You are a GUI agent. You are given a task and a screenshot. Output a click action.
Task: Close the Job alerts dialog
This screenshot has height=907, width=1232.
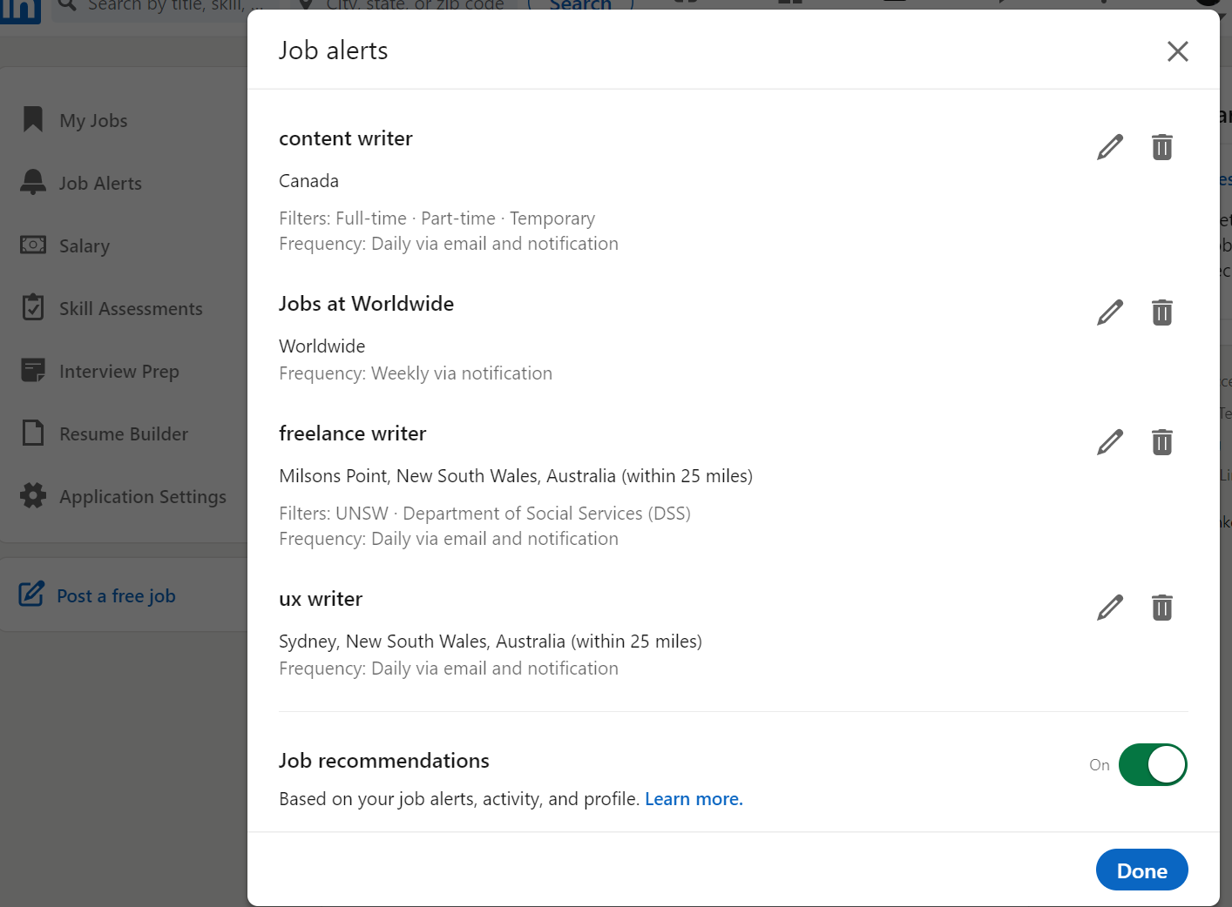(1177, 51)
